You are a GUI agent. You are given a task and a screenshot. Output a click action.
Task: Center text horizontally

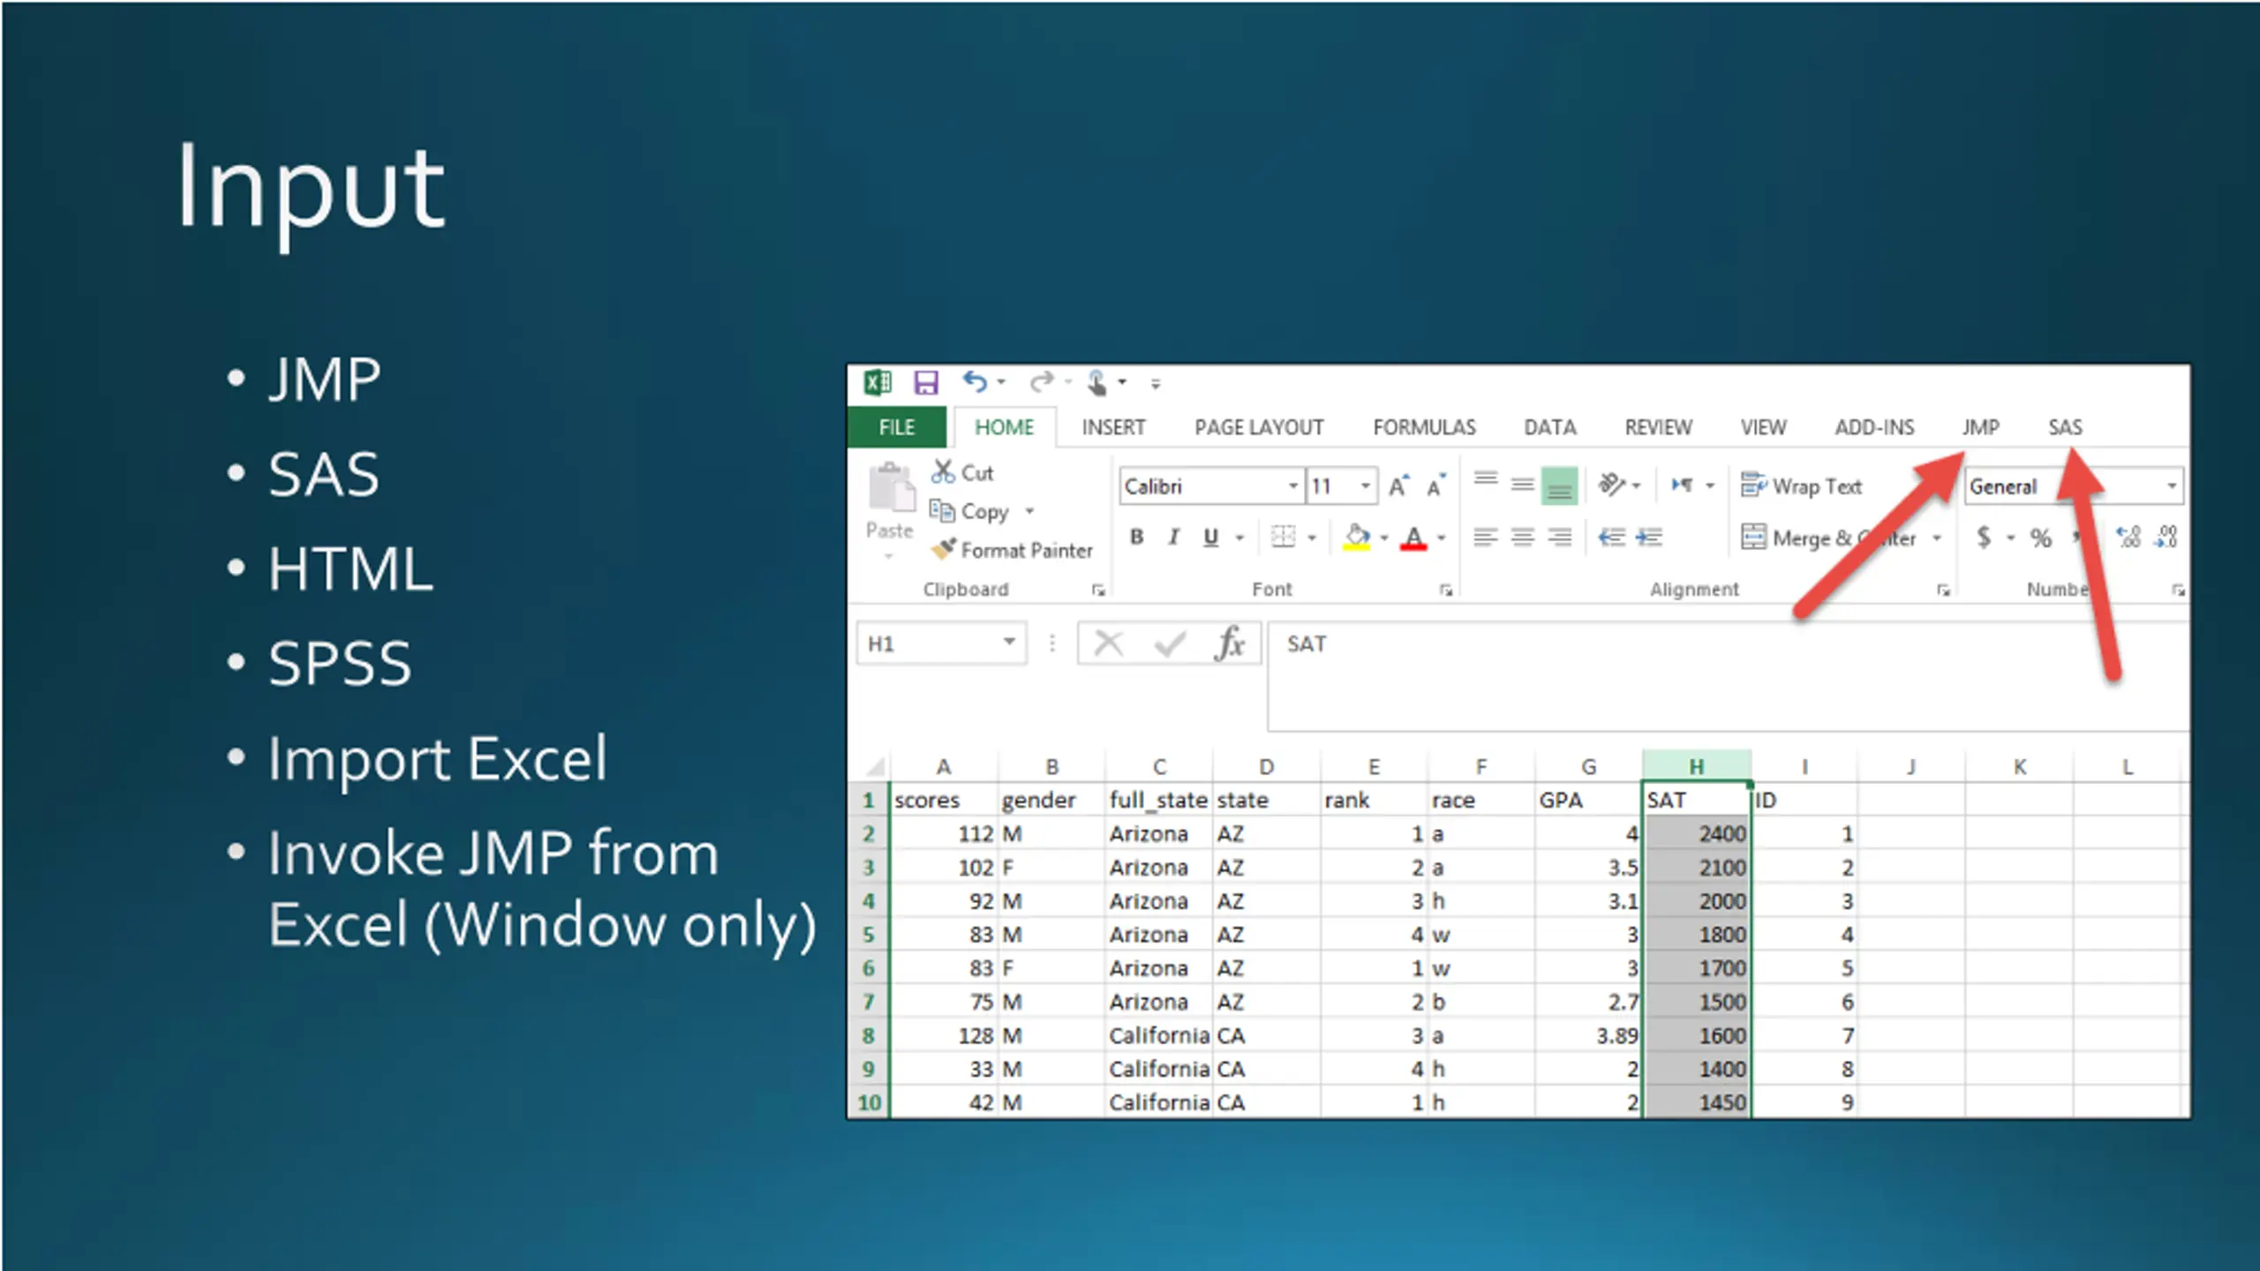1522,537
